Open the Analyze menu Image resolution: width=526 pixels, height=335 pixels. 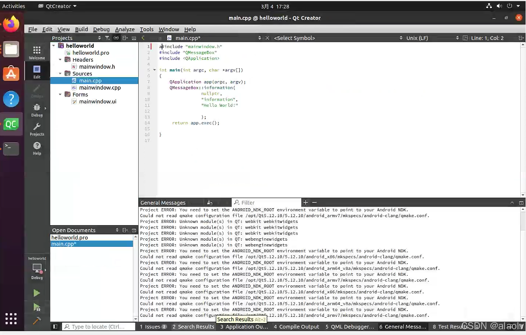tap(125, 29)
